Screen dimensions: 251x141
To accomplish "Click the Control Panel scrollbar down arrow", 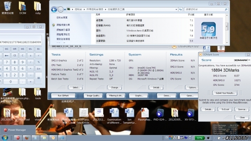I will 227,43.
